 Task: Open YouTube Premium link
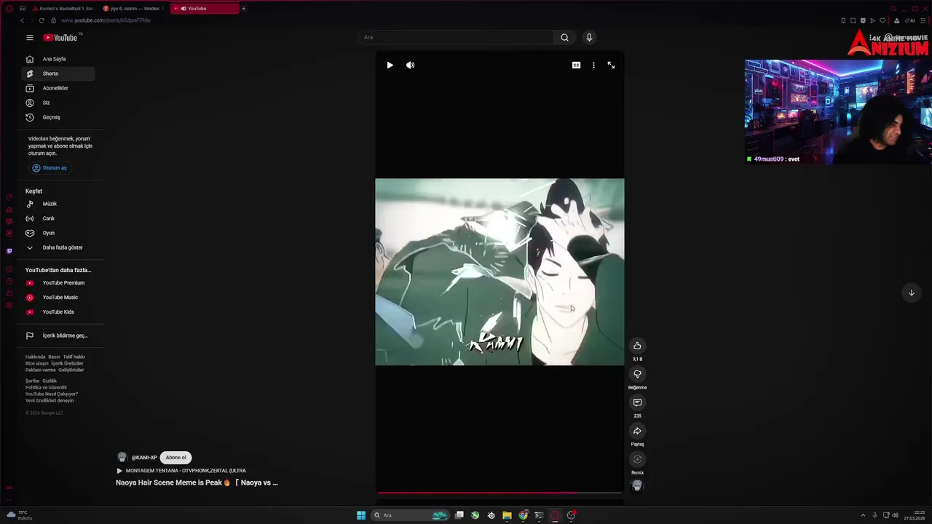pos(58,283)
